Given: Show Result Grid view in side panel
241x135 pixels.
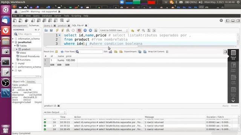Looking at the screenshot, I should [233, 55].
